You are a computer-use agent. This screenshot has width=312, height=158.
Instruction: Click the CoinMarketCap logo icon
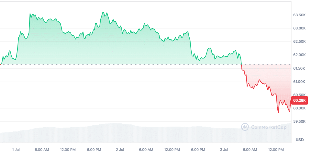click(245, 127)
